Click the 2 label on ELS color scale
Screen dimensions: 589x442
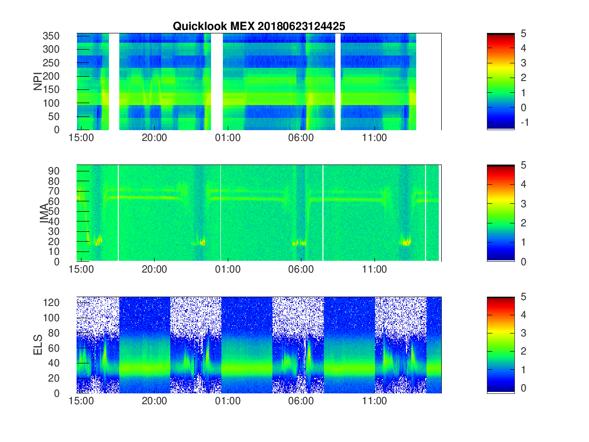[x=523, y=351]
